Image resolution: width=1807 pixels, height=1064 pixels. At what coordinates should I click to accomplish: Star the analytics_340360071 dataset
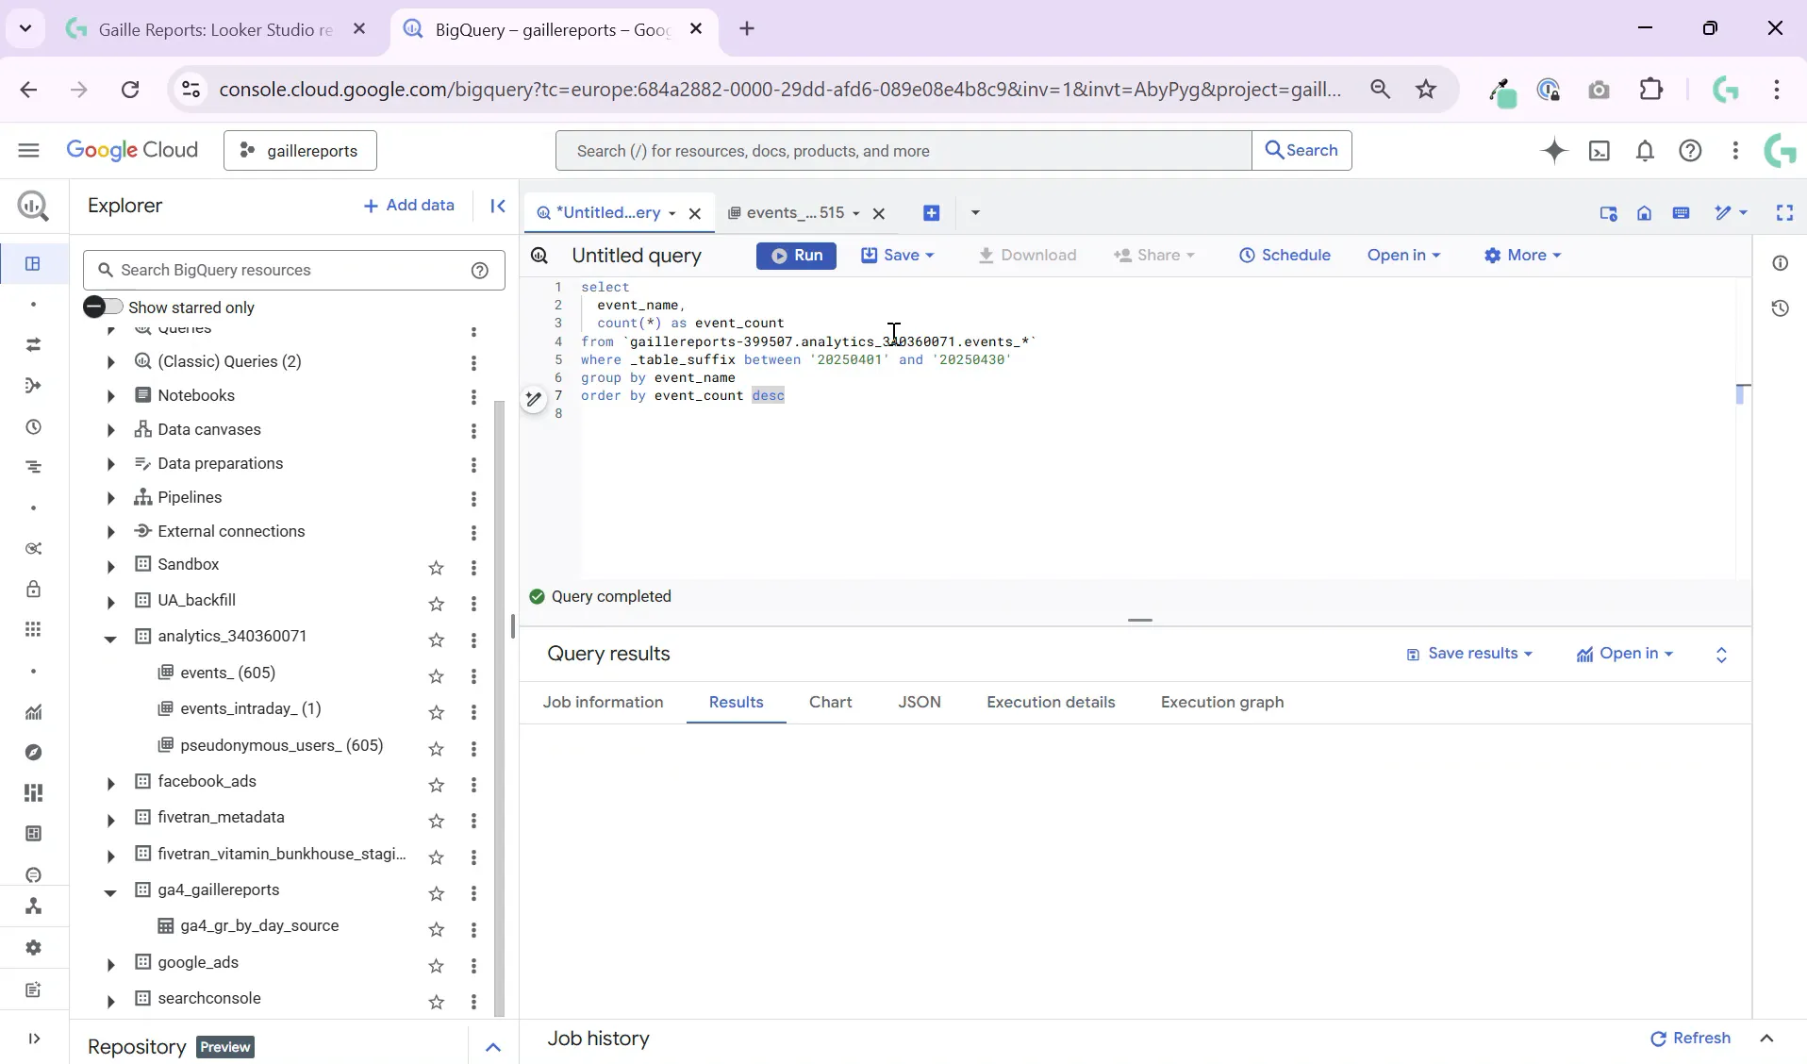coord(436,640)
